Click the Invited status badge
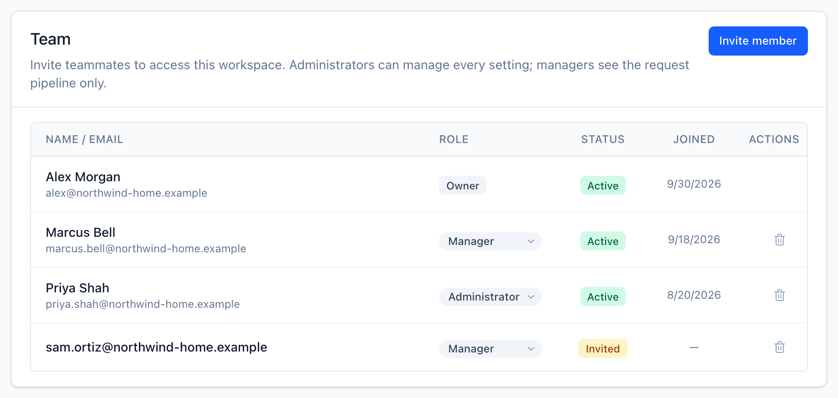The height and width of the screenshot is (398, 838). 603,348
